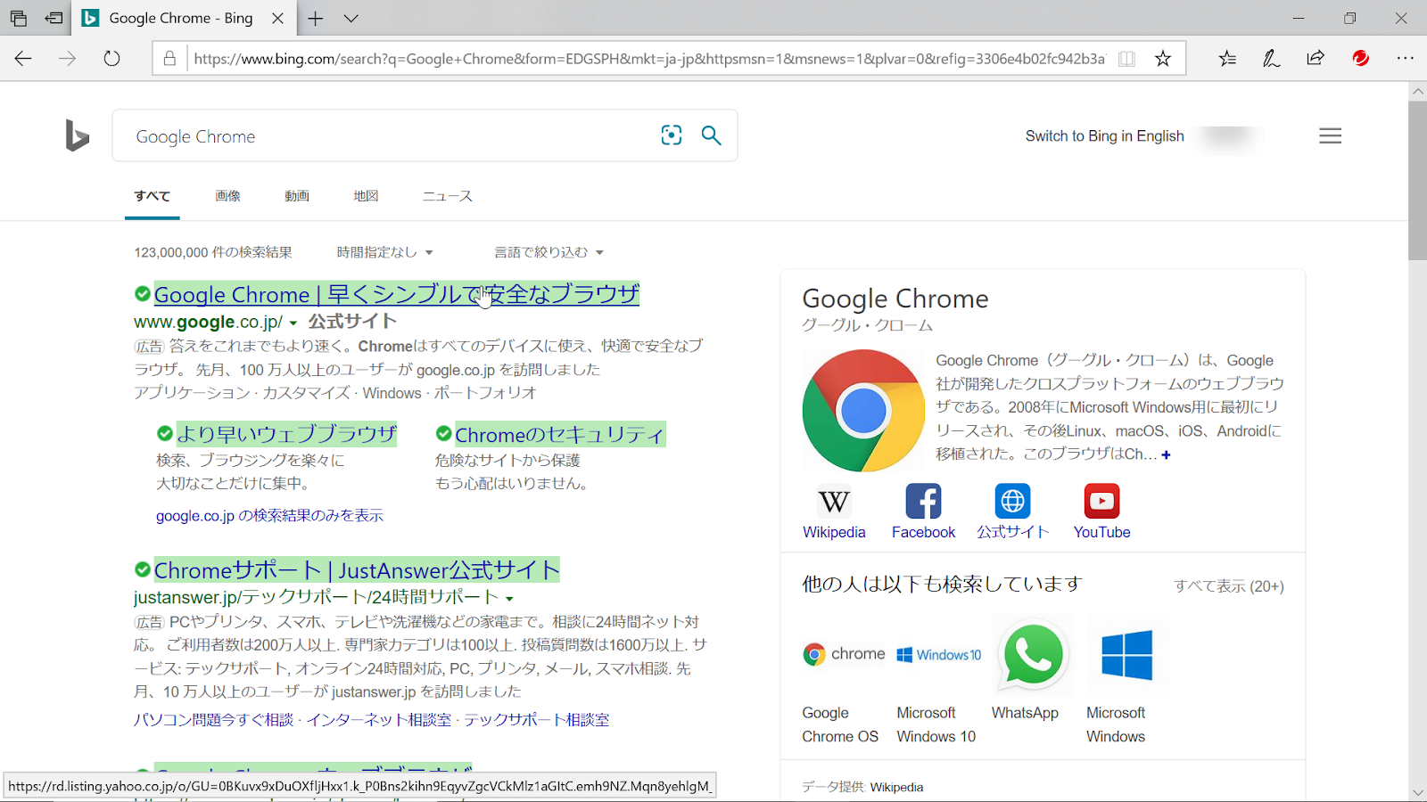Open reading view book icon
Viewport: 1427px width, 802px height.
[x=1127, y=59]
